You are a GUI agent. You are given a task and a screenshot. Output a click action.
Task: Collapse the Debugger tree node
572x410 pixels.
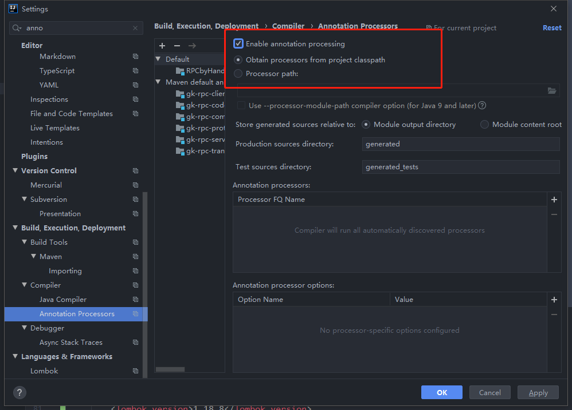(25, 328)
